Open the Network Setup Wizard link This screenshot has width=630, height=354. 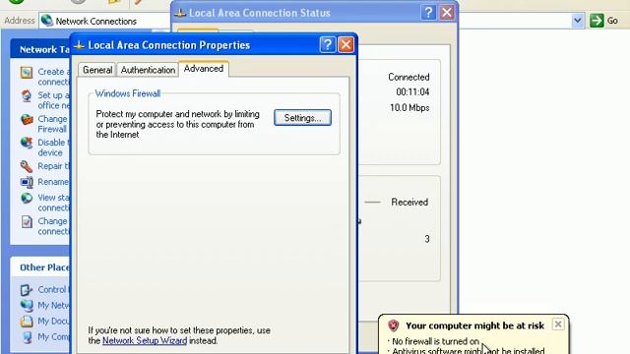pyautogui.click(x=145, y=341)
